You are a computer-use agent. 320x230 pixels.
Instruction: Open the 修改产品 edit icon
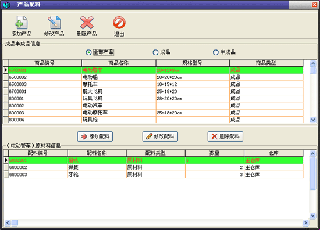pos(54,23)
